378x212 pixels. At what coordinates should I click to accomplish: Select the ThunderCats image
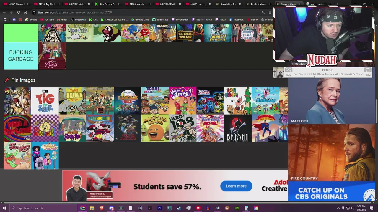click(17, 100)
